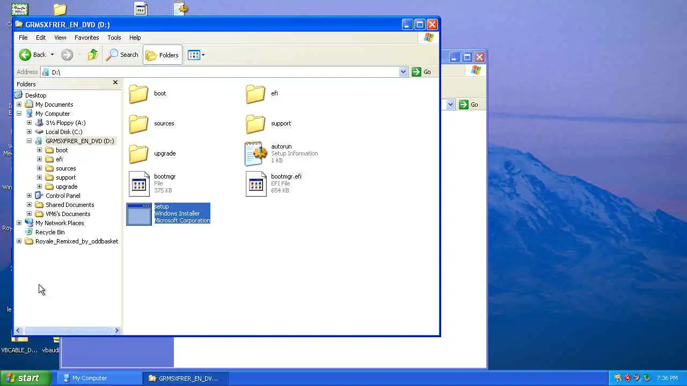Image resolution: width=687 pixels, height=386 pixels.
Task: Open the Favorites menu
Action: click(86, 38)
